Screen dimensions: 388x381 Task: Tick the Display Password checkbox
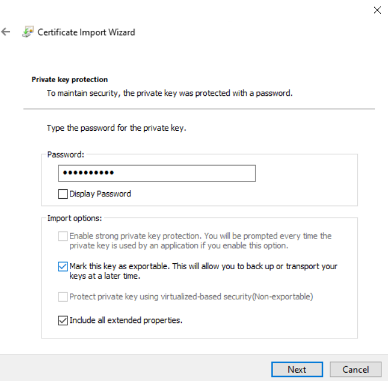tap(63, 193)
